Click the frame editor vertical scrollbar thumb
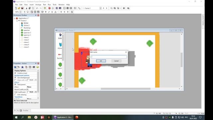213x120 pixels. click(x=181, y=60)
